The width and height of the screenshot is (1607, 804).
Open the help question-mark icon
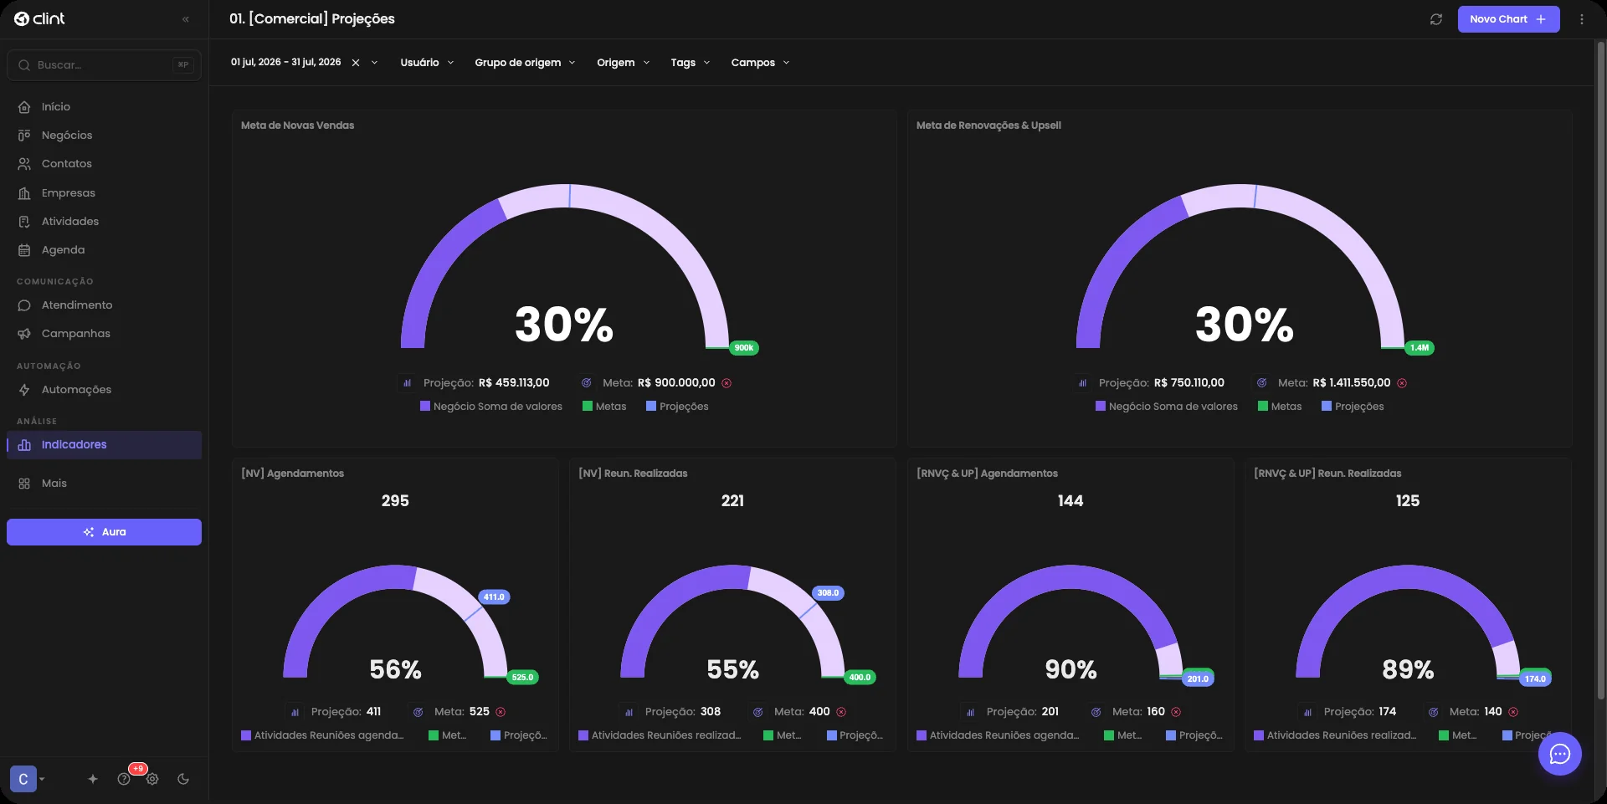(x=124, y=779)
